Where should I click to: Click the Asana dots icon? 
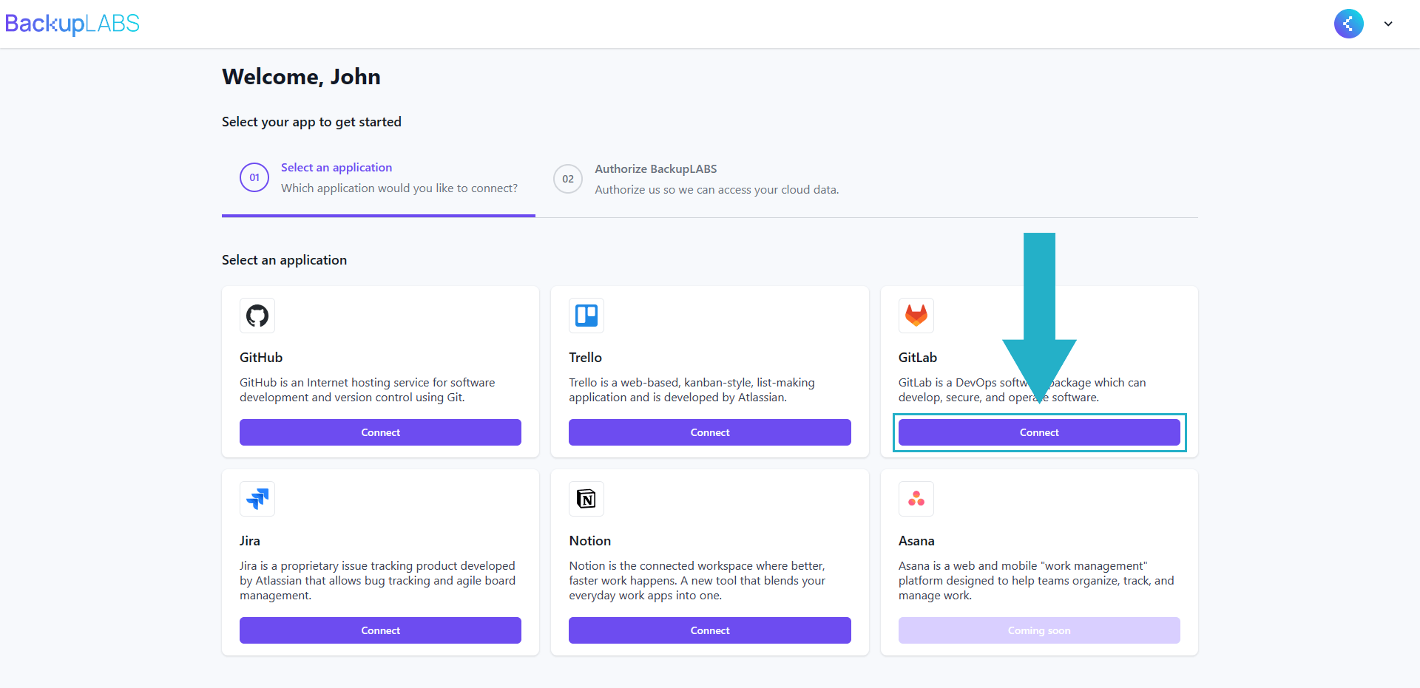click(916, 499)
